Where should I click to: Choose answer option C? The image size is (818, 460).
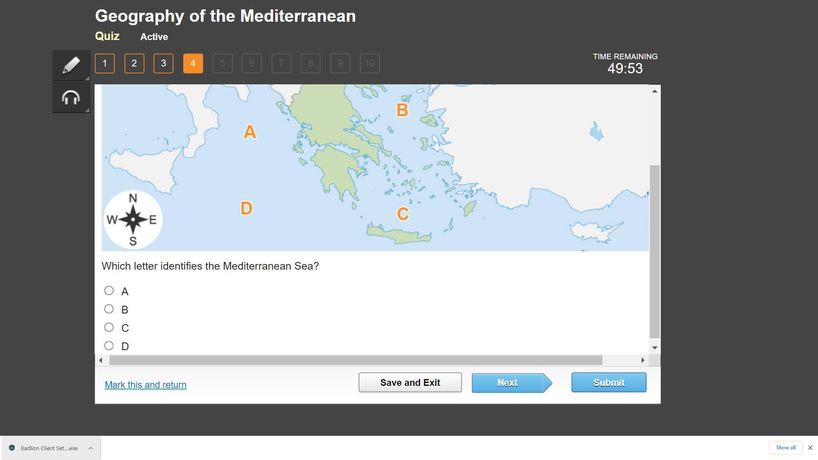pyautogui.click(x=109, y=328)
